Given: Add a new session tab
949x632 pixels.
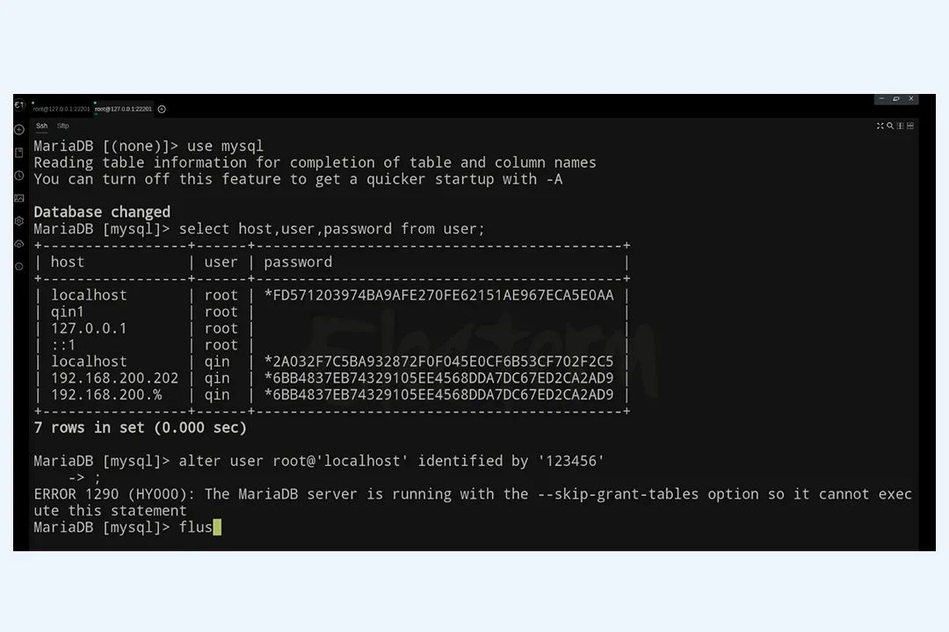Looking at the screenshot, I should click(162, 110).
